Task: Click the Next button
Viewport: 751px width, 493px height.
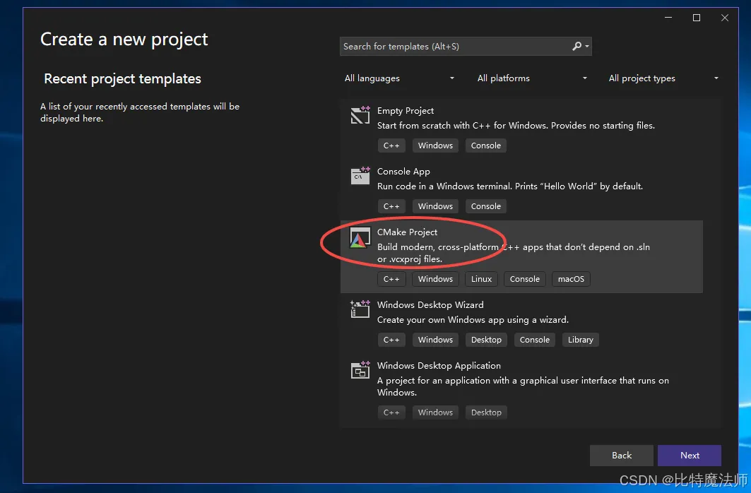Action: (690, 455)
